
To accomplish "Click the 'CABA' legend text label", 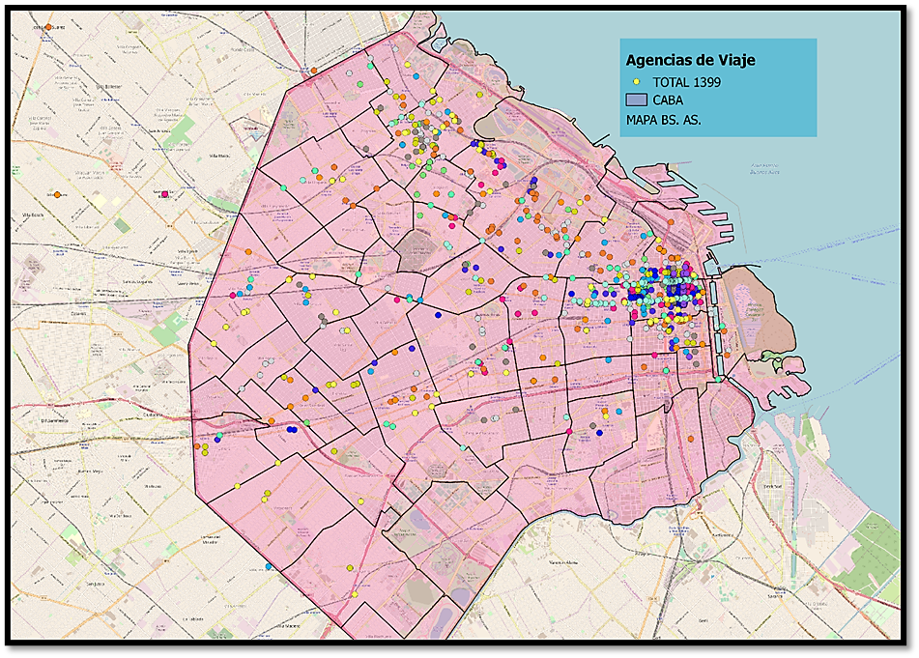I will (x=669, y=100).
